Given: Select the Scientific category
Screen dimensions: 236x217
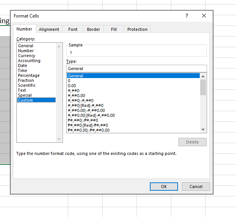Looking at the screenshot, I should click(27, 85).
